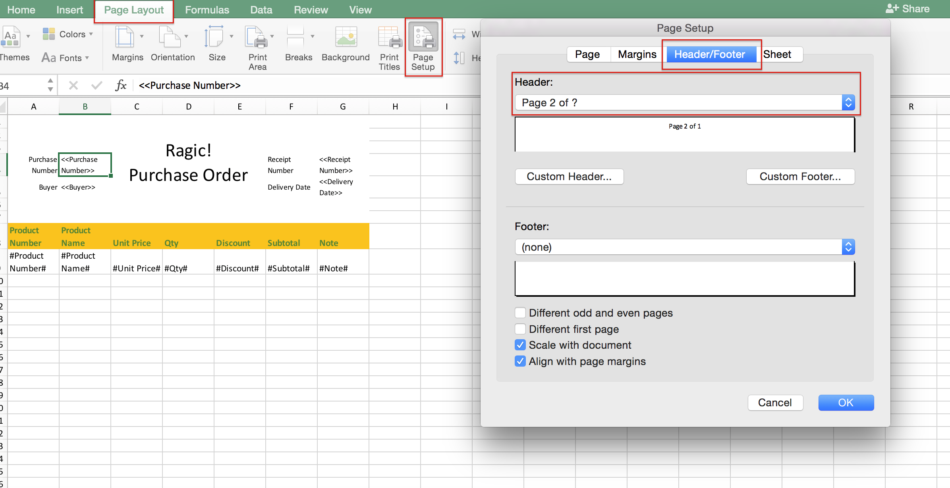Click the Custom Footer... button

tap(800, 176)
